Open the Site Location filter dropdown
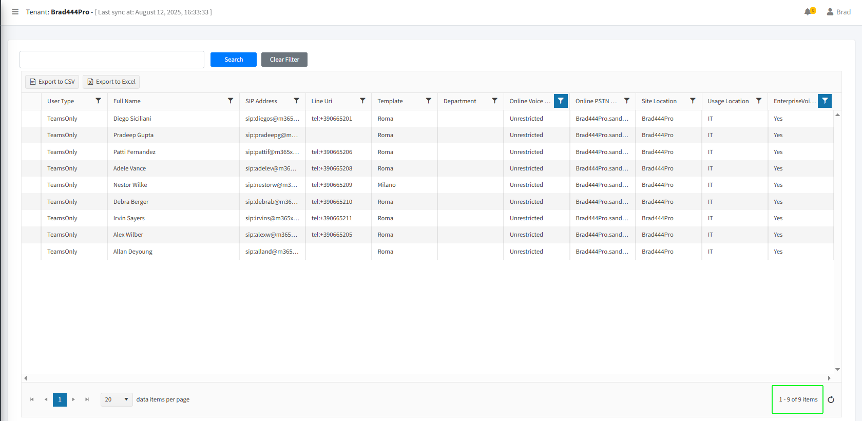 (693, 101)
